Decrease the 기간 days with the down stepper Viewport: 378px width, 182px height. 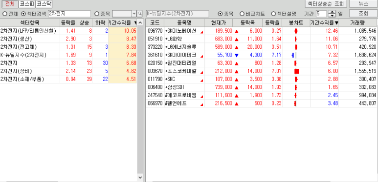[x=332, y=16]
